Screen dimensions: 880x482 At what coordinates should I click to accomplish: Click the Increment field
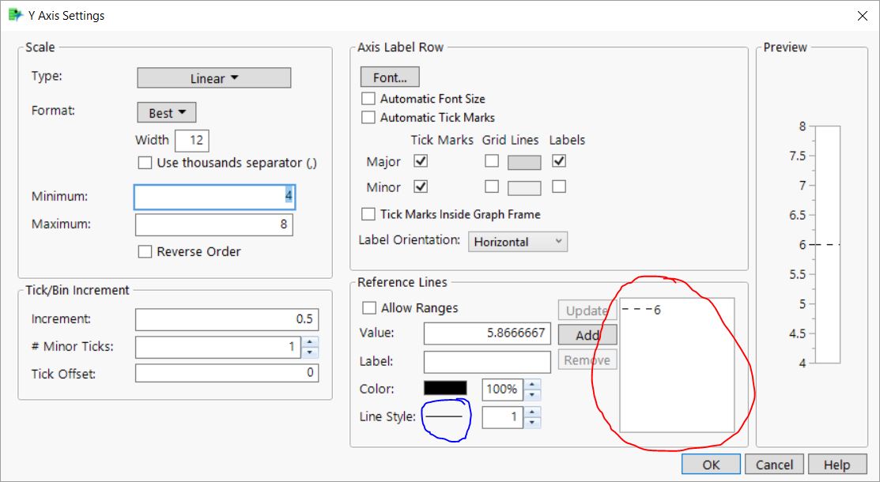point(227,319)
